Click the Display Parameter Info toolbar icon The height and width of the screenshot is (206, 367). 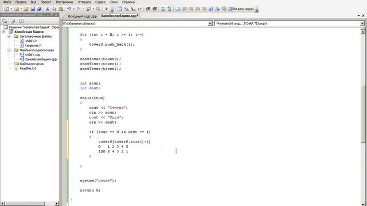[126, 9]
